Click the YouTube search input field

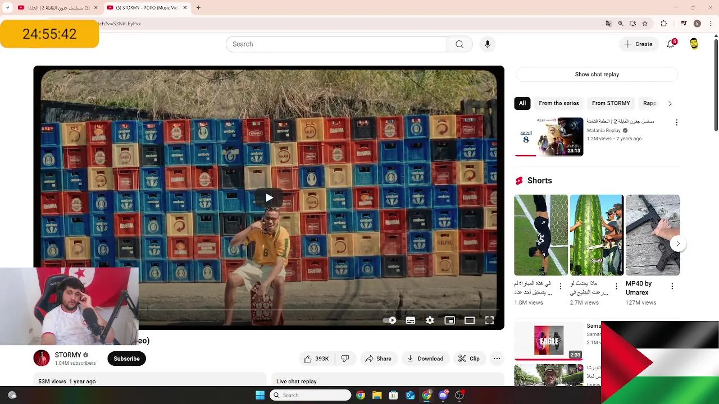pos(336,44)
